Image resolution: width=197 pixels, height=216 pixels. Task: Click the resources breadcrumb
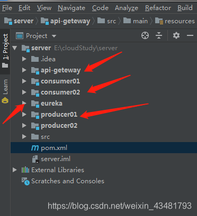pyautogui.click(x=175, y=21)
